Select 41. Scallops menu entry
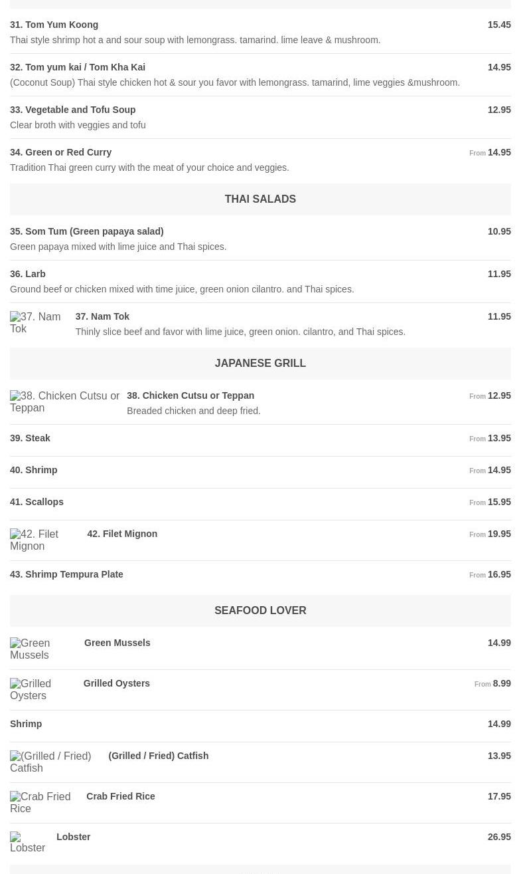 (37, 502)
